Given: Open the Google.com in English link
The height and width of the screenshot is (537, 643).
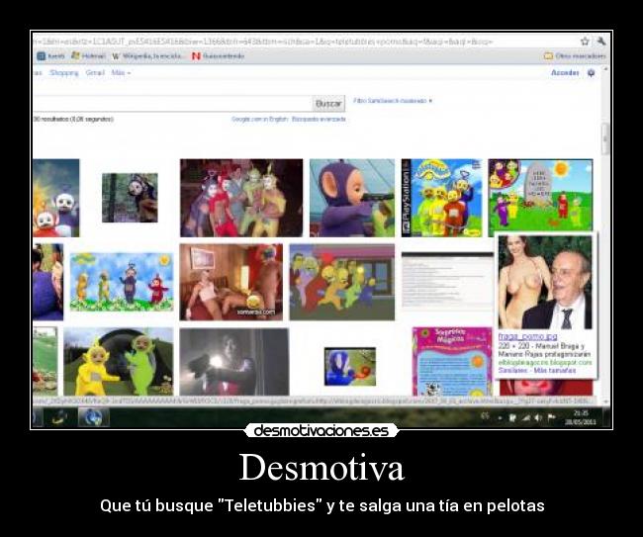Looking at the screenshot, I should [x=259, y=119].
